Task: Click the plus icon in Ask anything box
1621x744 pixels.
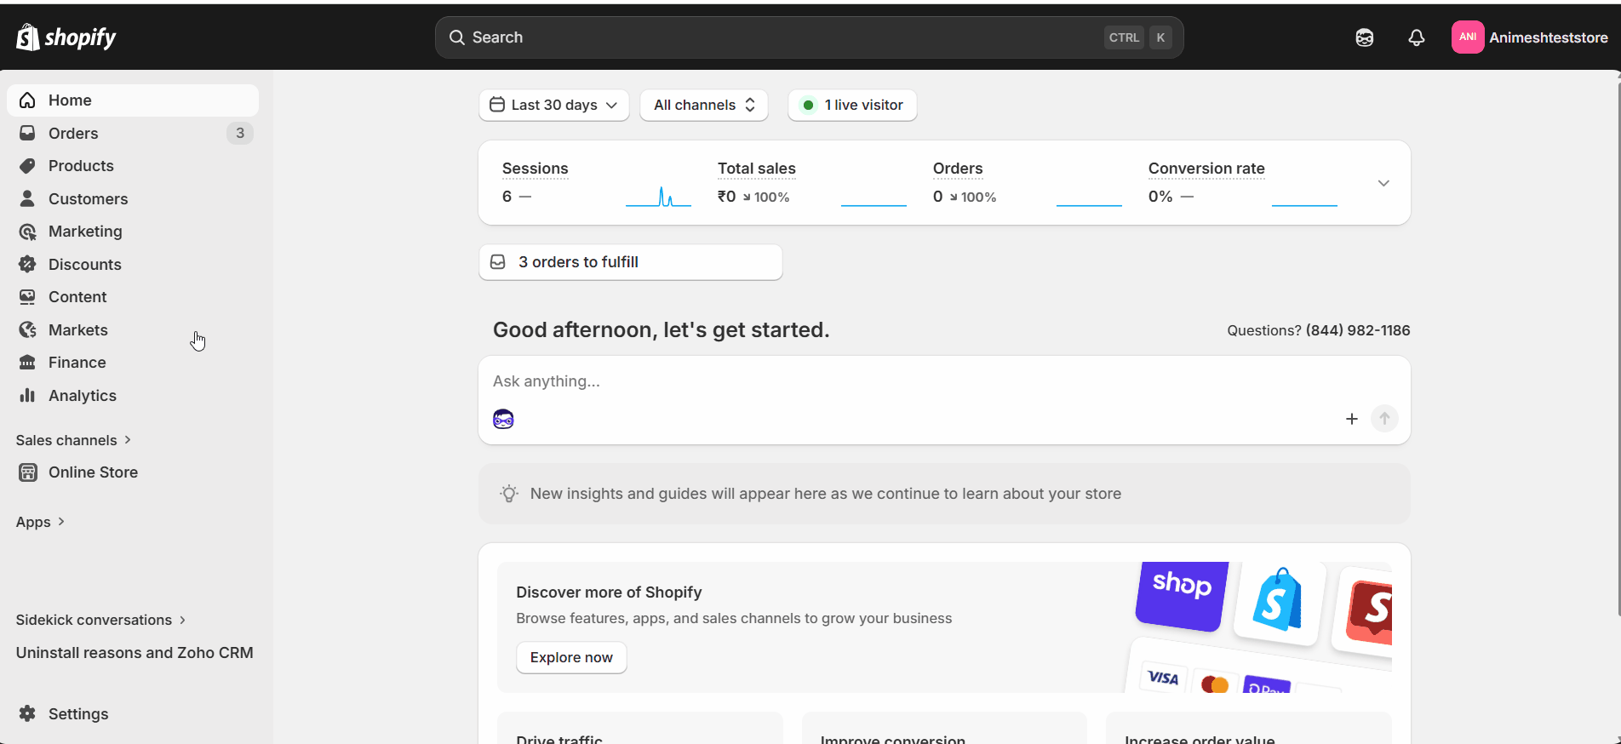Action: coord(1351,419)
